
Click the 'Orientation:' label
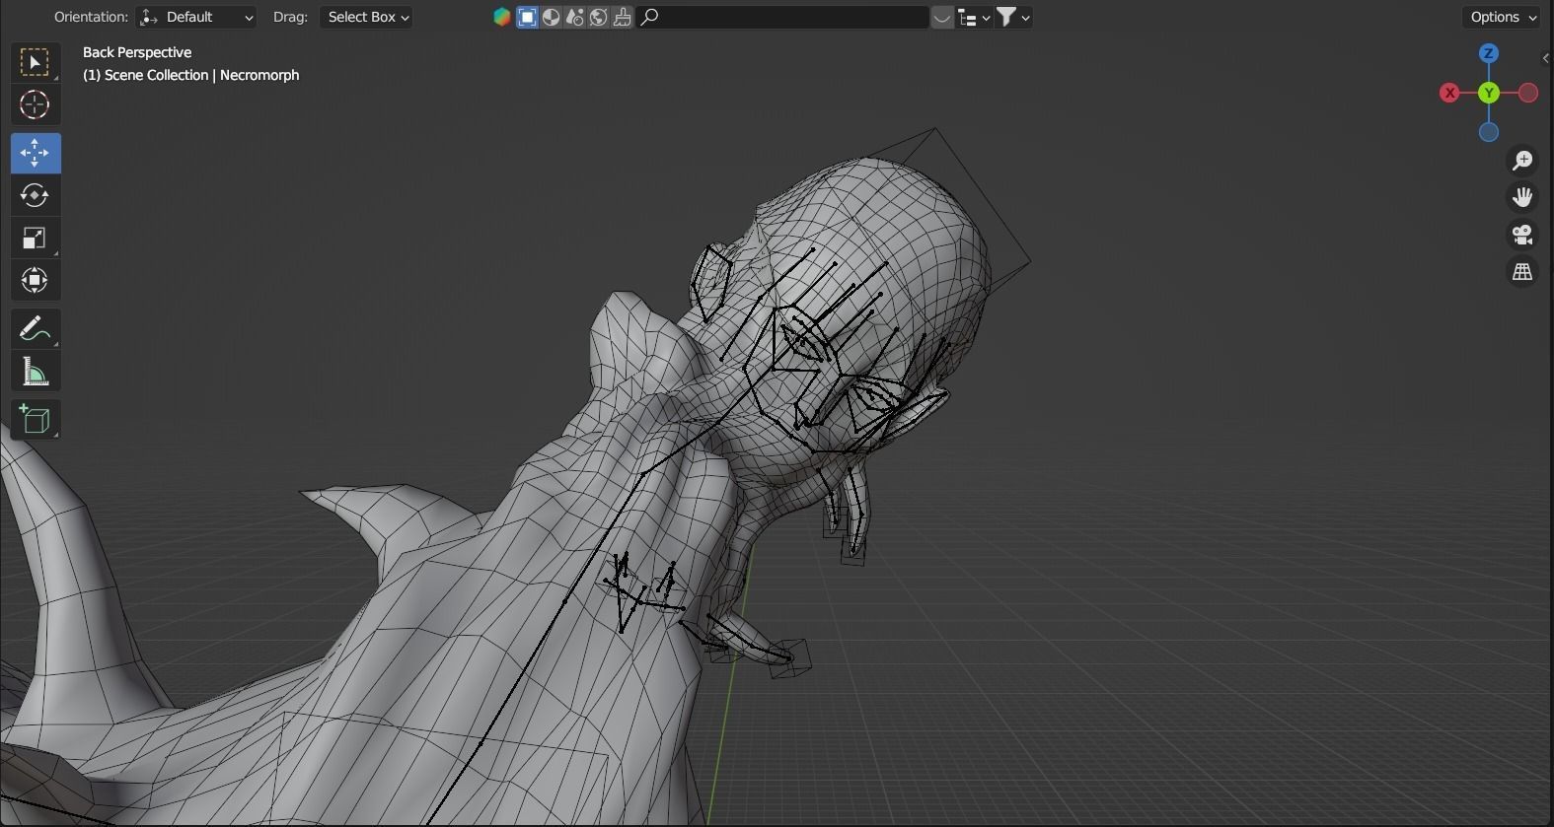pyautogui.click(x=91, y=17)
